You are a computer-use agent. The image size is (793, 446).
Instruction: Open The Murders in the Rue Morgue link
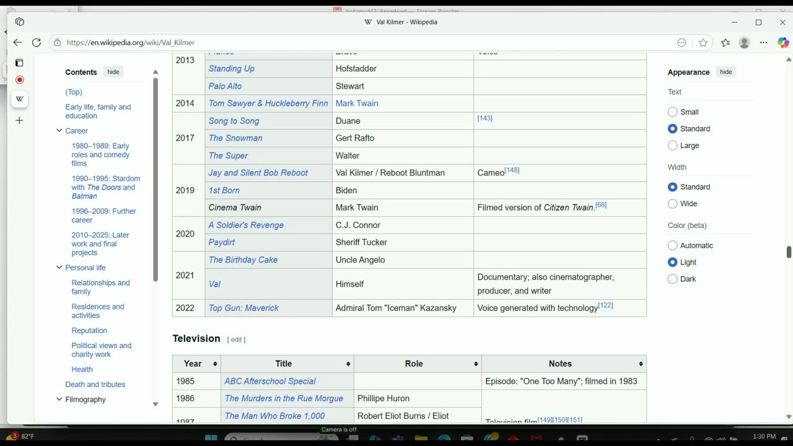coord(284,398)
